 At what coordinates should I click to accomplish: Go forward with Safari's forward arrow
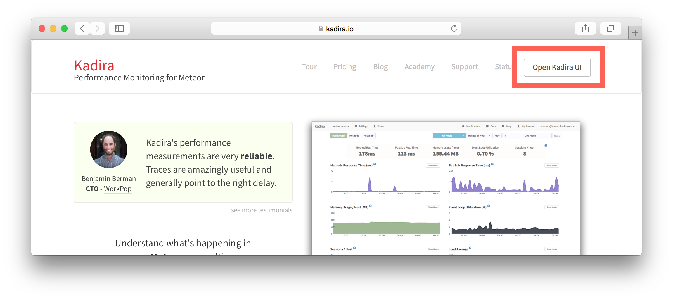pyautogui.click(x=97, y=28)
